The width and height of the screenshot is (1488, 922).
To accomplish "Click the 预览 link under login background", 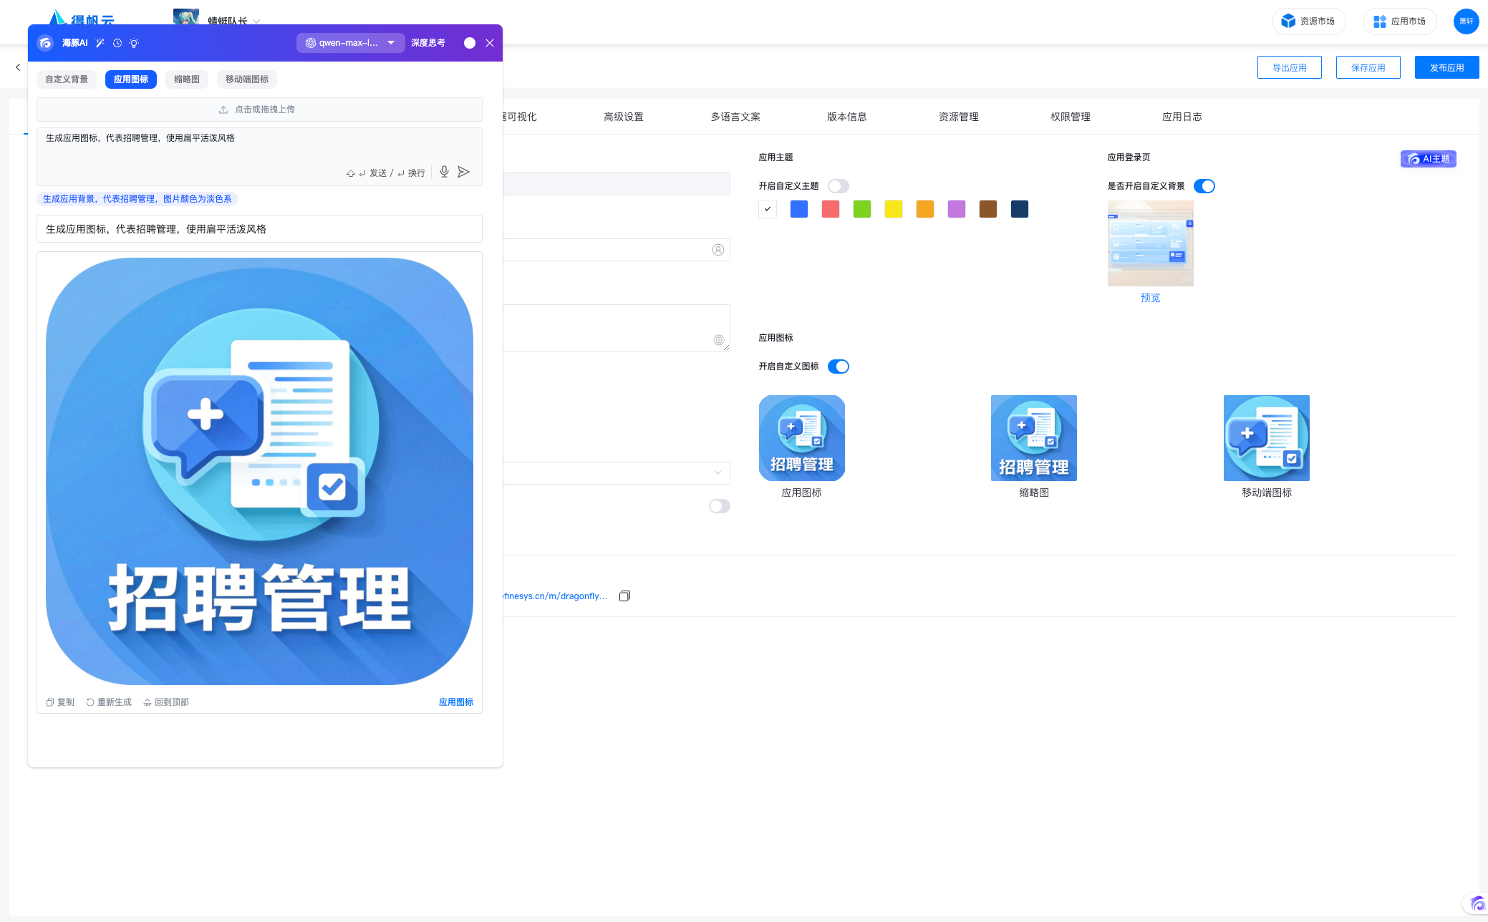I will click(1150, 298).
